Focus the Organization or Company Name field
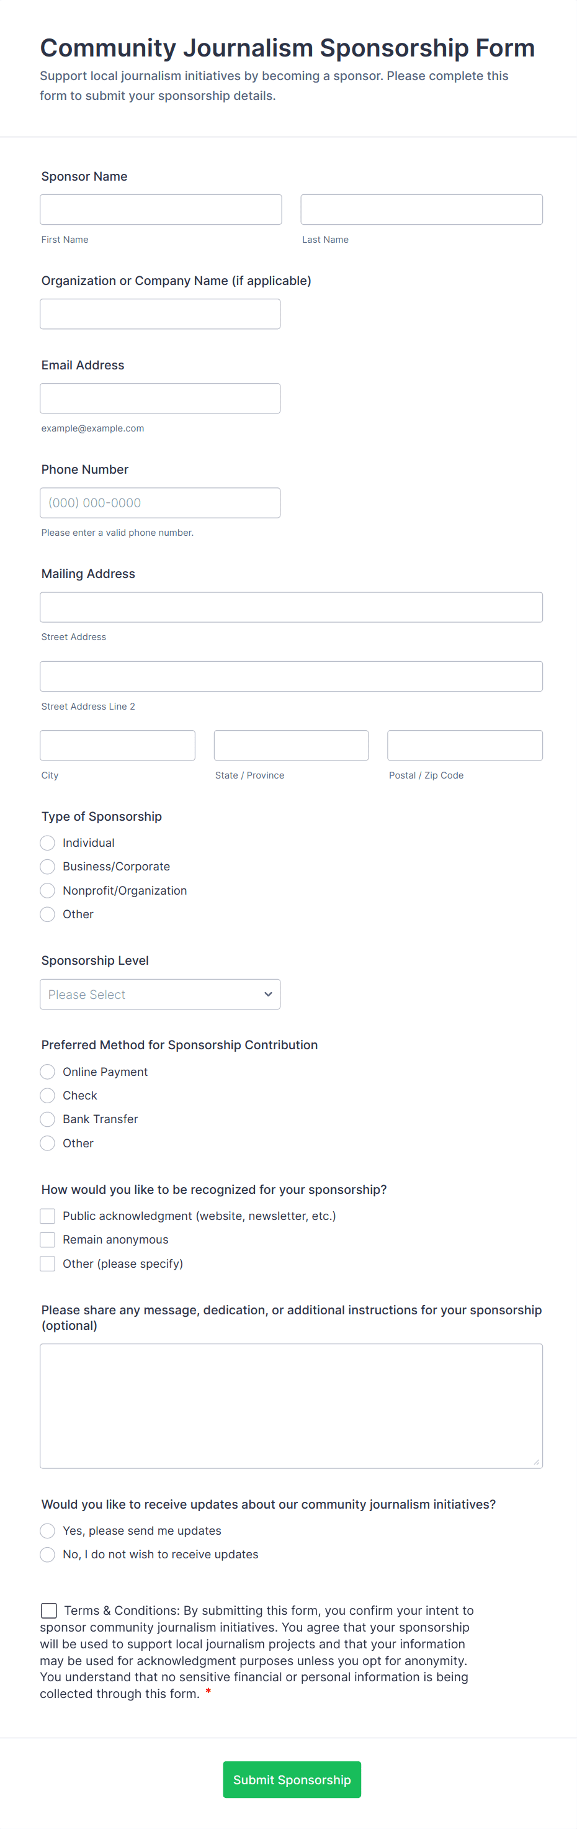Viewport: 577px width, 1829px height. [159, 314]
